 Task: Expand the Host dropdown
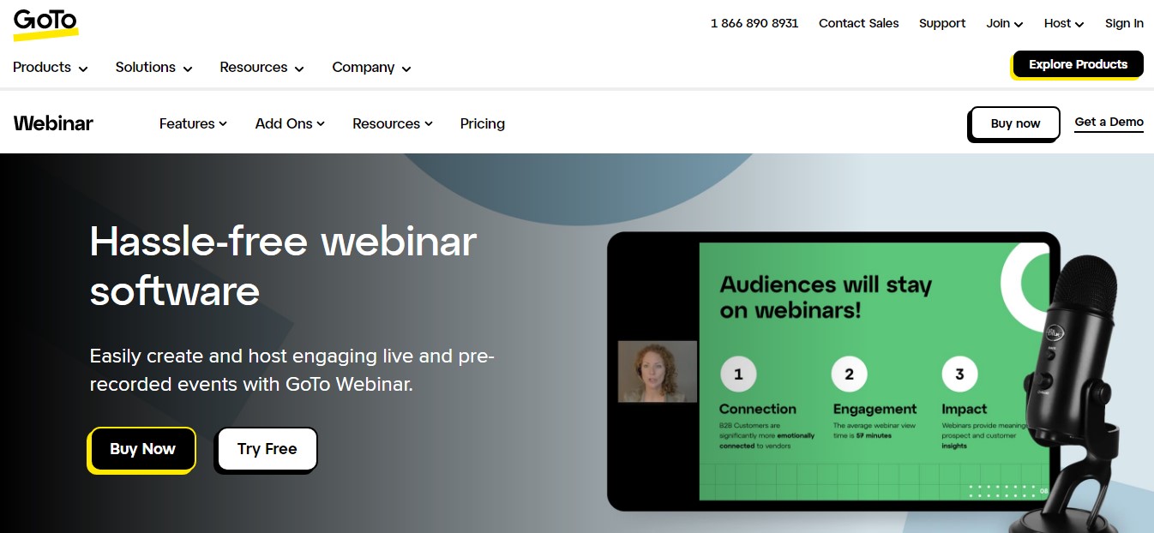(1063, 23)
